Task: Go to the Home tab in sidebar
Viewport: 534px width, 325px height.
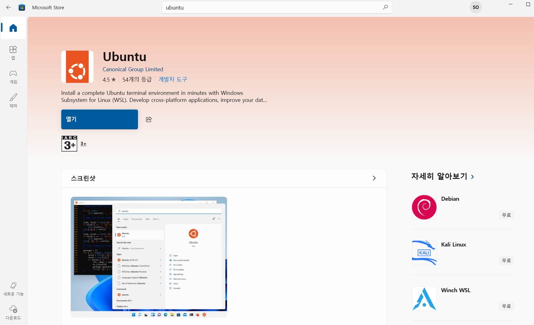Action: tap(13, 28)
